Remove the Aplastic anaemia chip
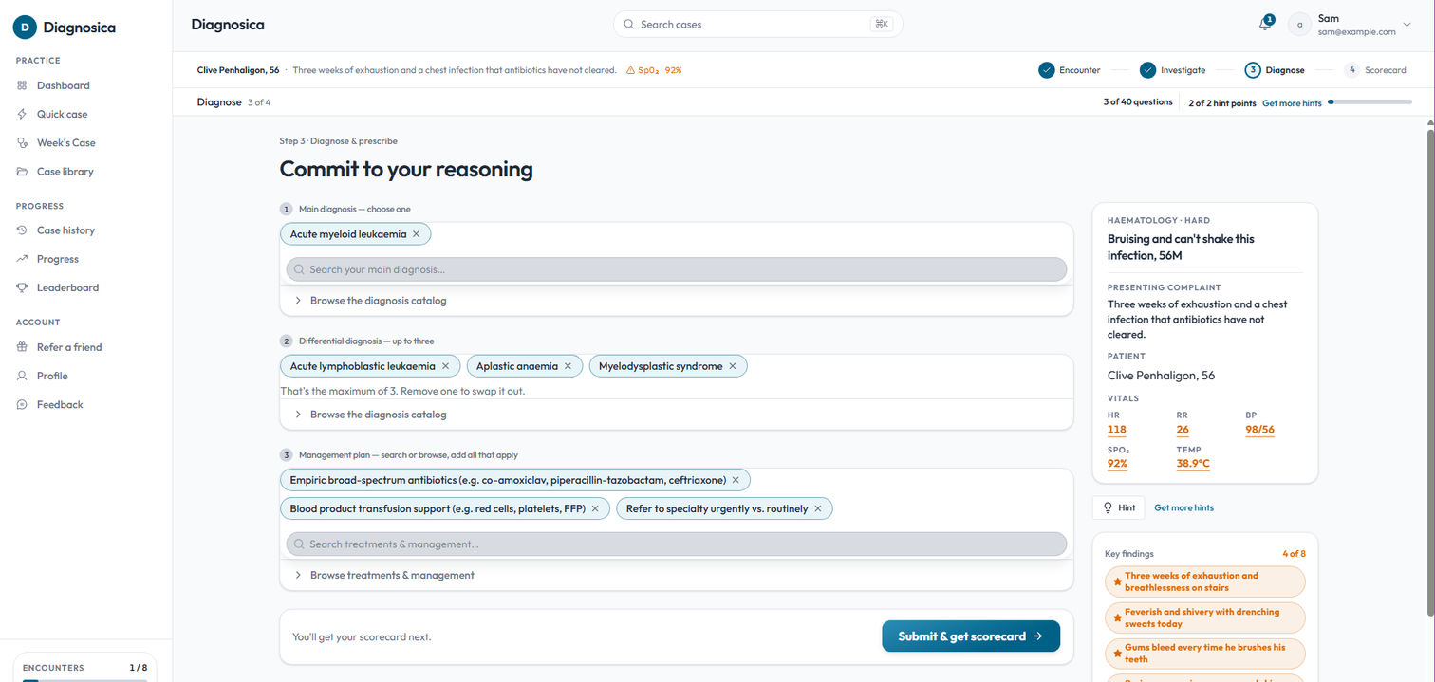This screenshot has height=682, width=1435. pyautogui.click(x=568, y=366)
